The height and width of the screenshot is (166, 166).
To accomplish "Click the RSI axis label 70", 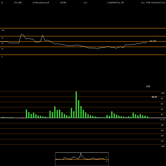I will tap(2, 38).
